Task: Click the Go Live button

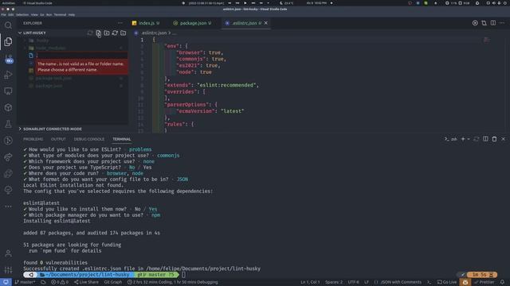Action: click(447, 282)
